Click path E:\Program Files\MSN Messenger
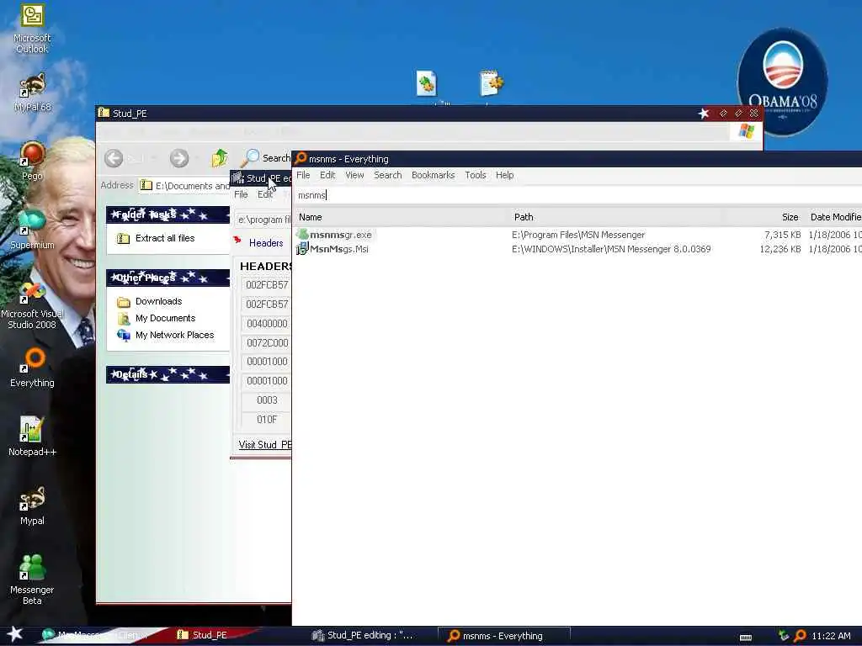This screenshot has height=646, width=862. click(x=577, y=235)
